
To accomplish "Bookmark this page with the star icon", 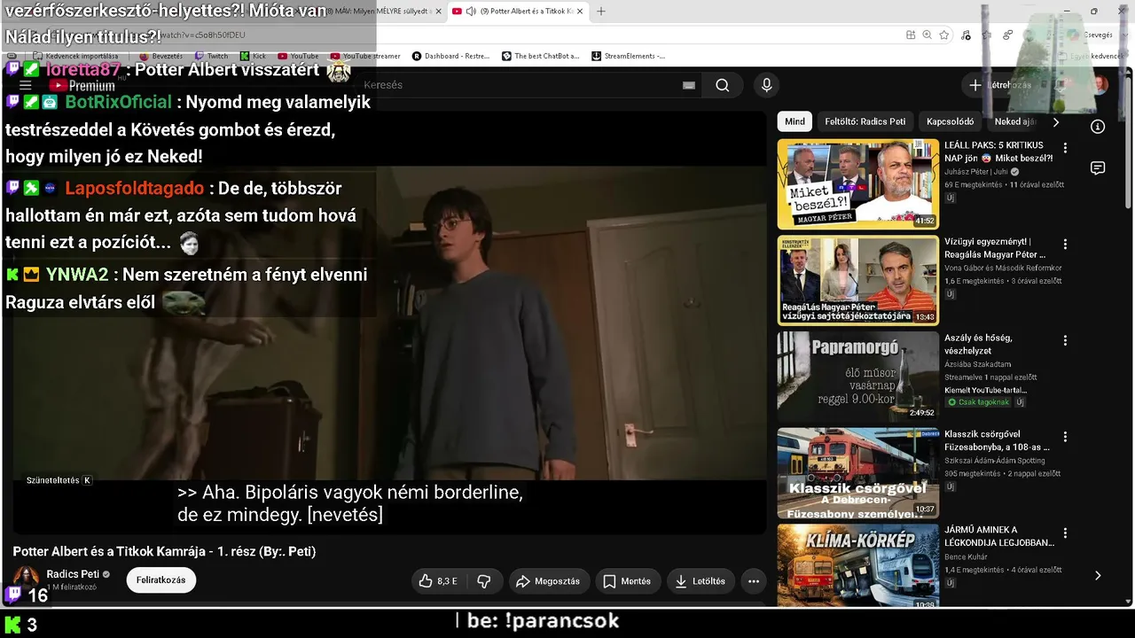I will (x=944, y=35).
